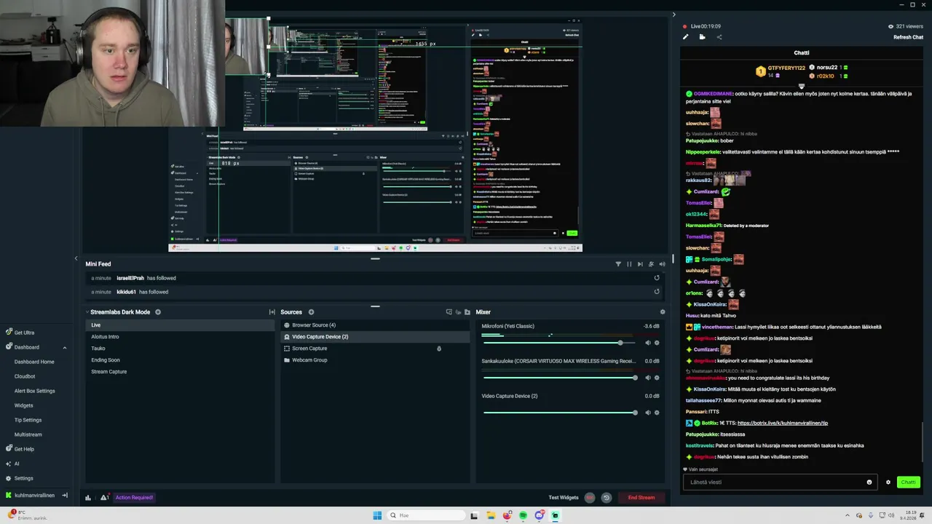This screenshot has width=932, height=524.
Task: Toggle lock on Screen Capture source
Action: 439,349
